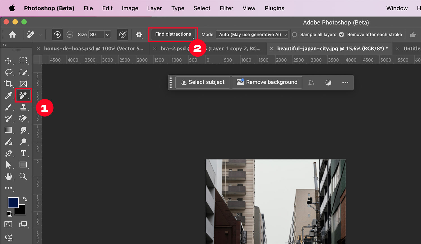This screenshot has height=244, width=421.
Task: Give feedback with the thumbs-up icon
Action: pos(413,35)
